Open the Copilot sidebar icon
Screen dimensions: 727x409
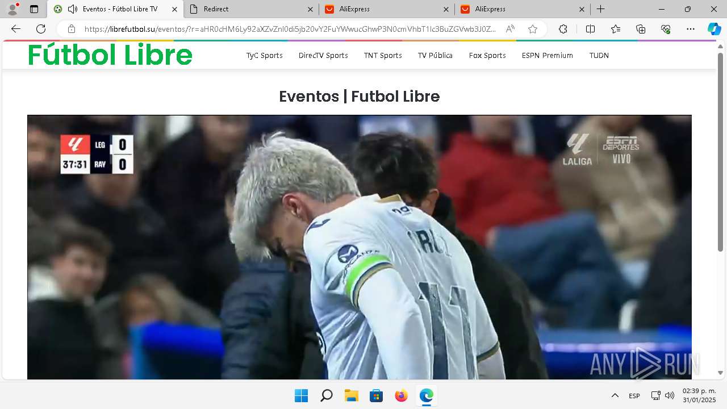click(714, 29)
